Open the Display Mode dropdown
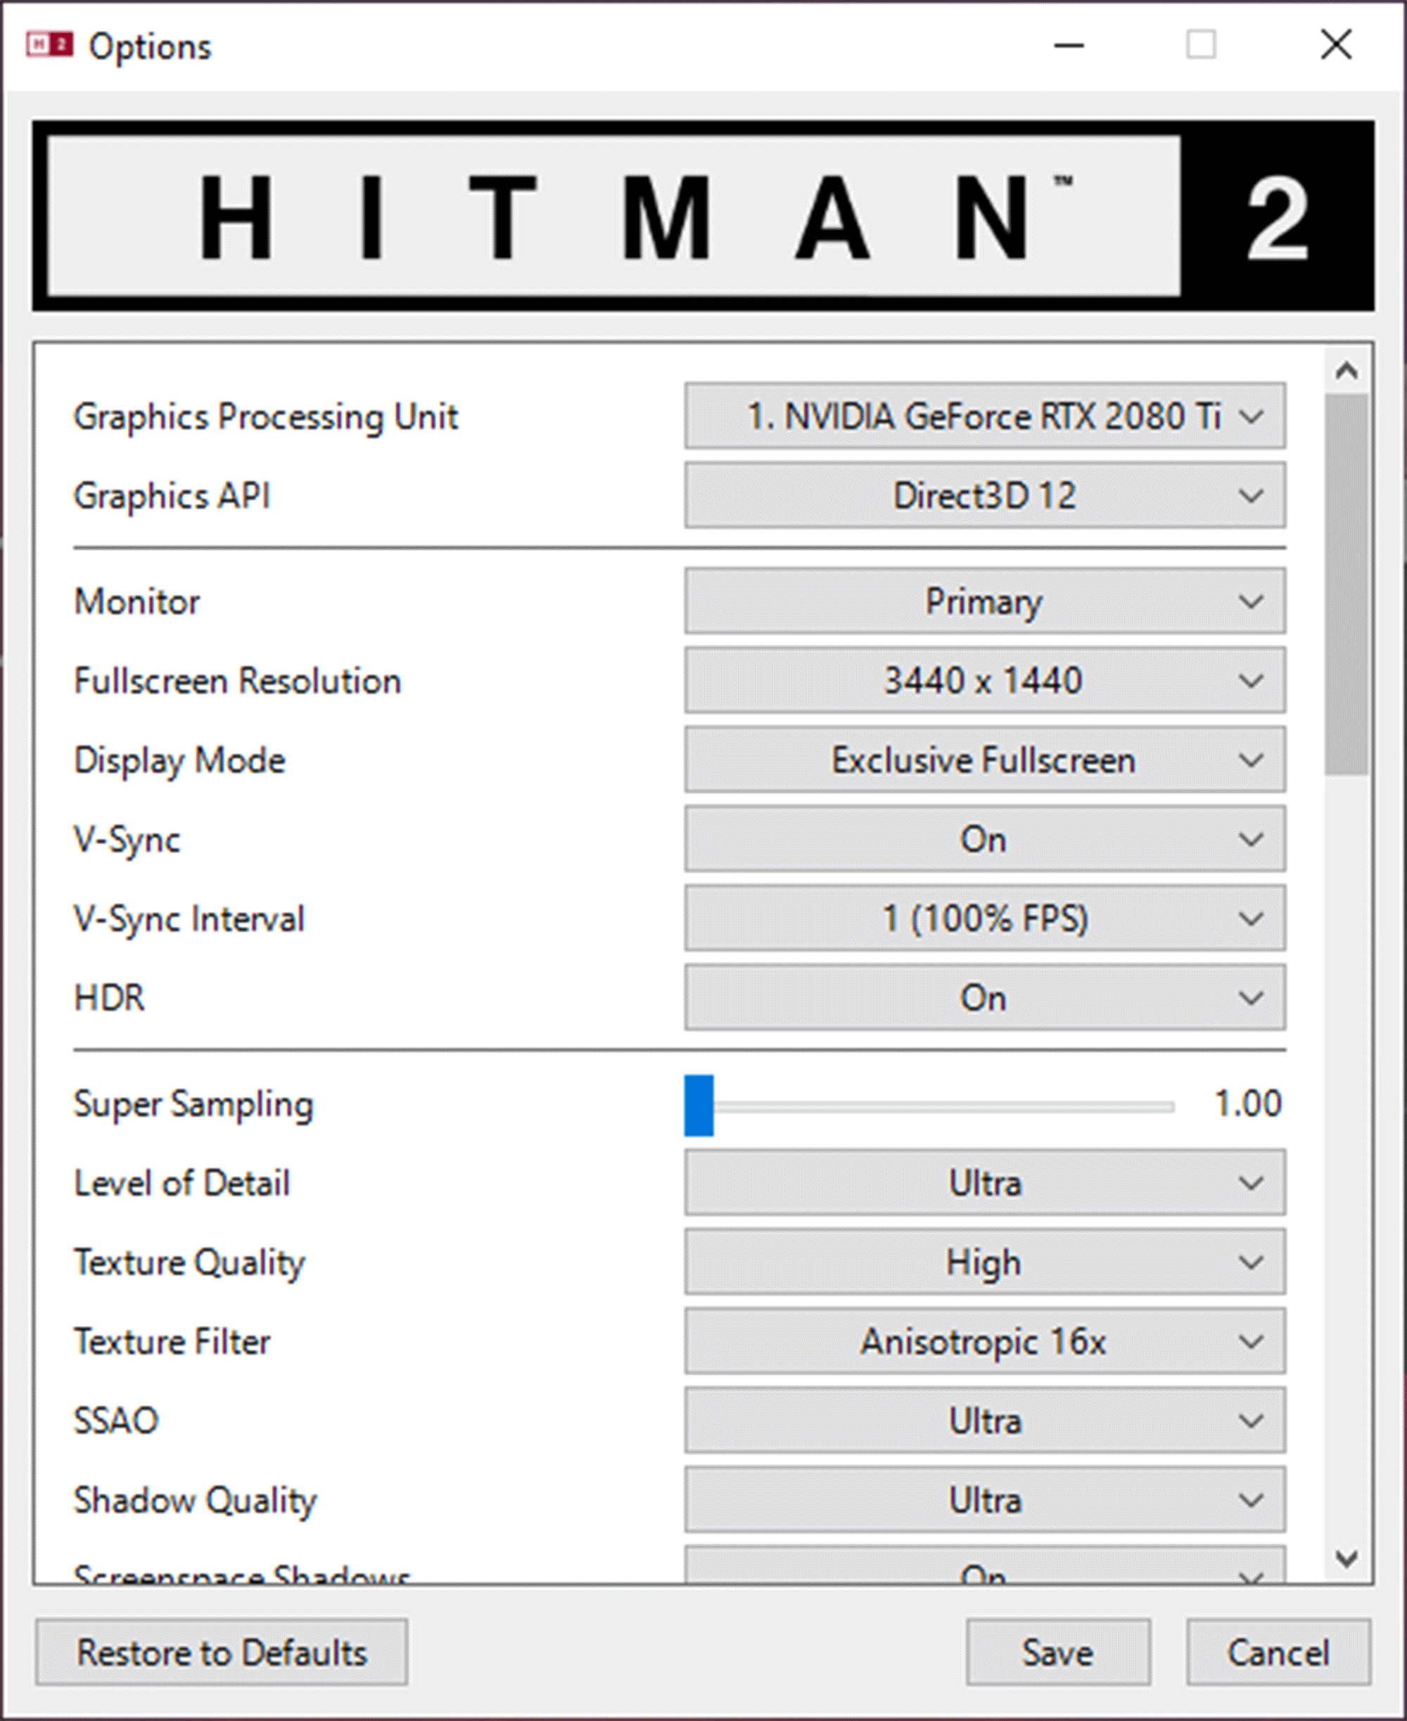 pyautogui.click(x=985, y=759)
